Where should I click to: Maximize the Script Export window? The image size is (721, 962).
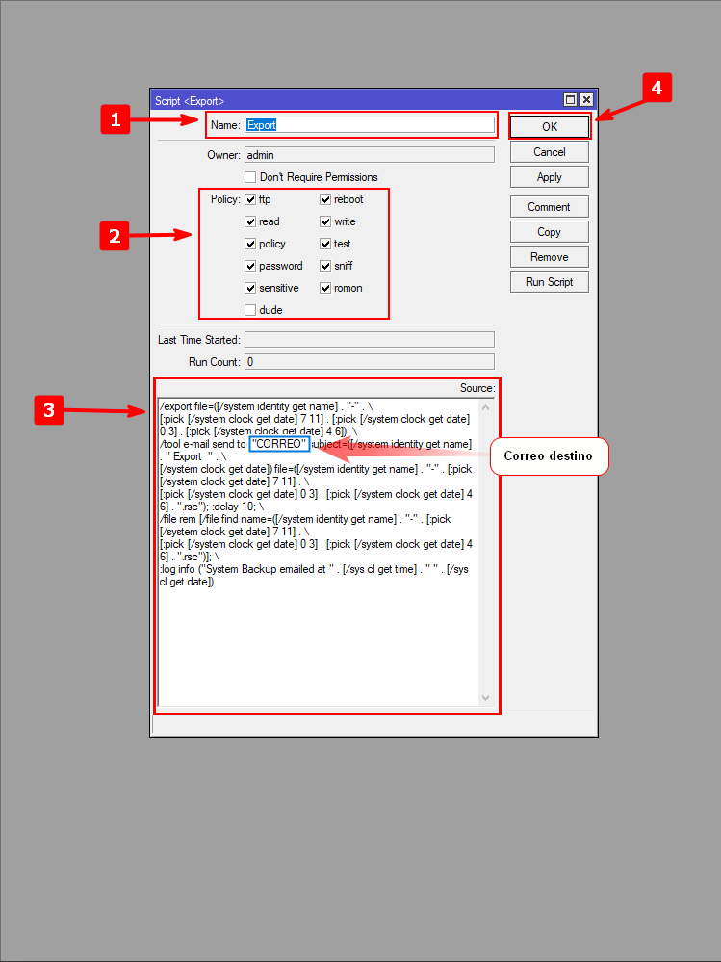[x=570, y=100]
